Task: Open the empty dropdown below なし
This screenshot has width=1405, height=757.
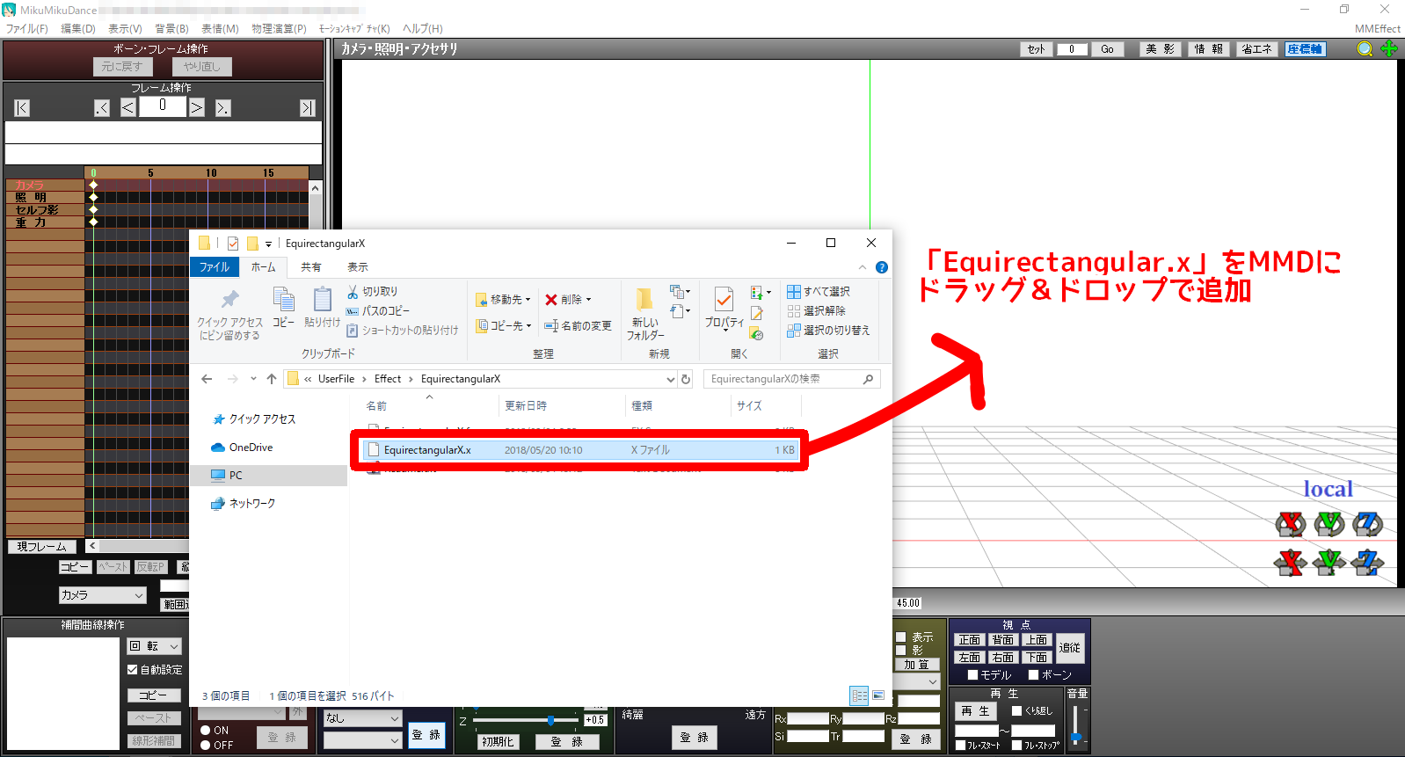Action: [x=362, y=741]
